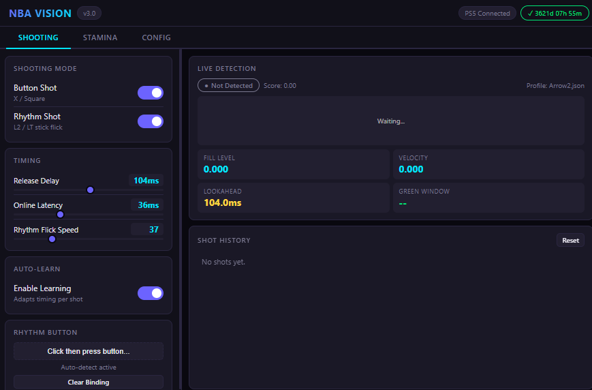
Task: Open the CONFIG tab
Action: pos(156,37)
